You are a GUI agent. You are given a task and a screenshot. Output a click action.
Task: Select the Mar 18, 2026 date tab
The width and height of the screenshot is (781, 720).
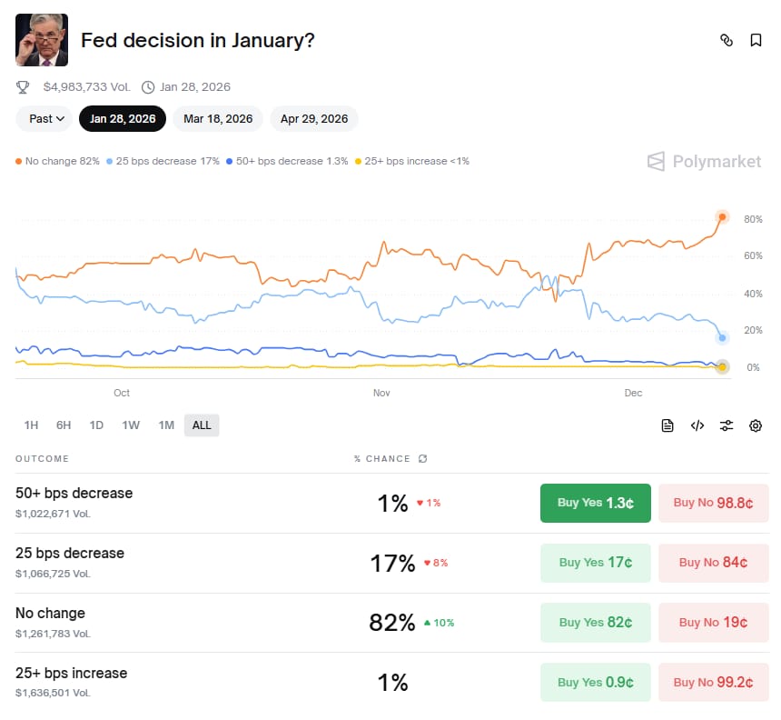click(218, 119)
